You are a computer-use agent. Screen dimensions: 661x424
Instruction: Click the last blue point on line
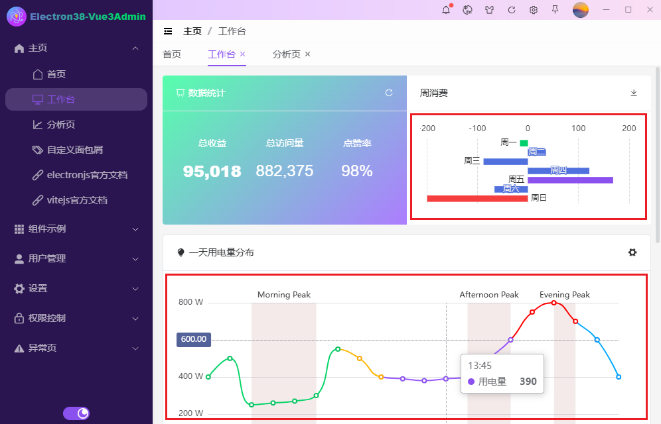click(619, 377)
